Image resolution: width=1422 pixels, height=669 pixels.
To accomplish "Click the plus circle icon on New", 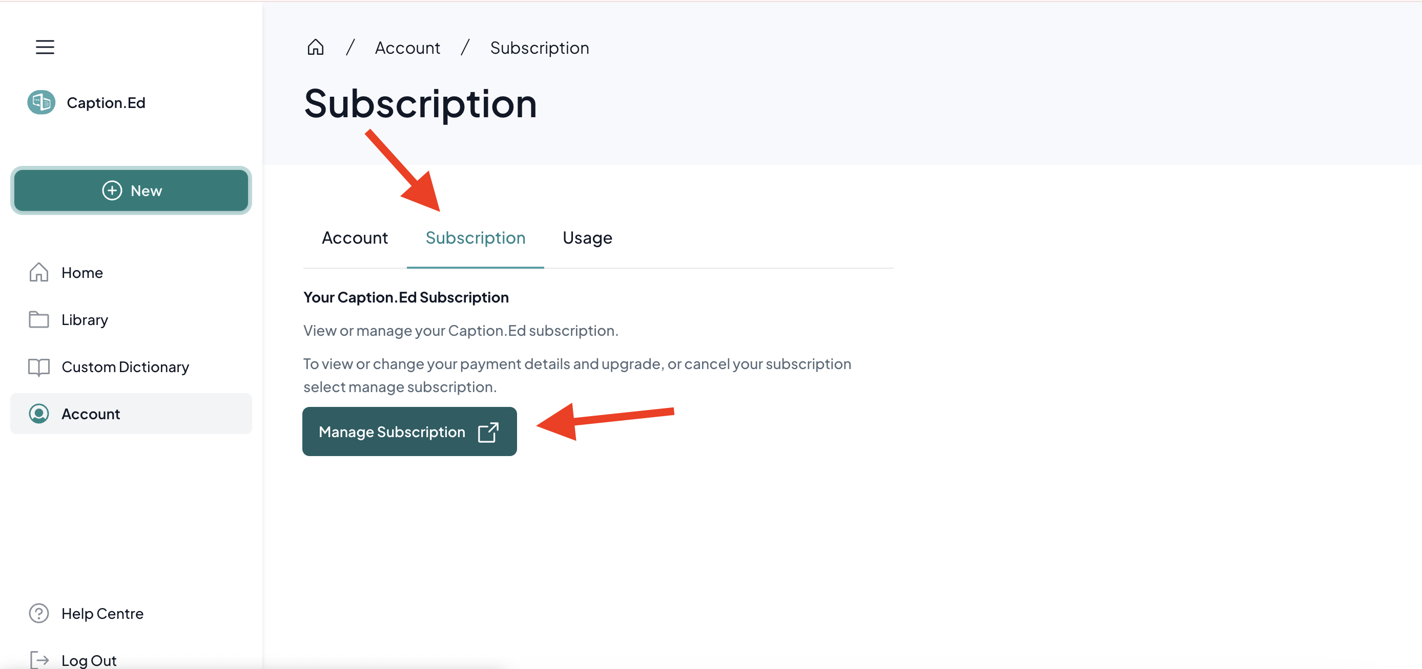I will click(112, 190).
